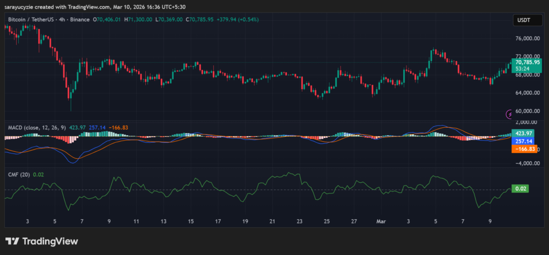Click the TradingView wordmark text
The image size is (549, 255).
click(50, 241)
